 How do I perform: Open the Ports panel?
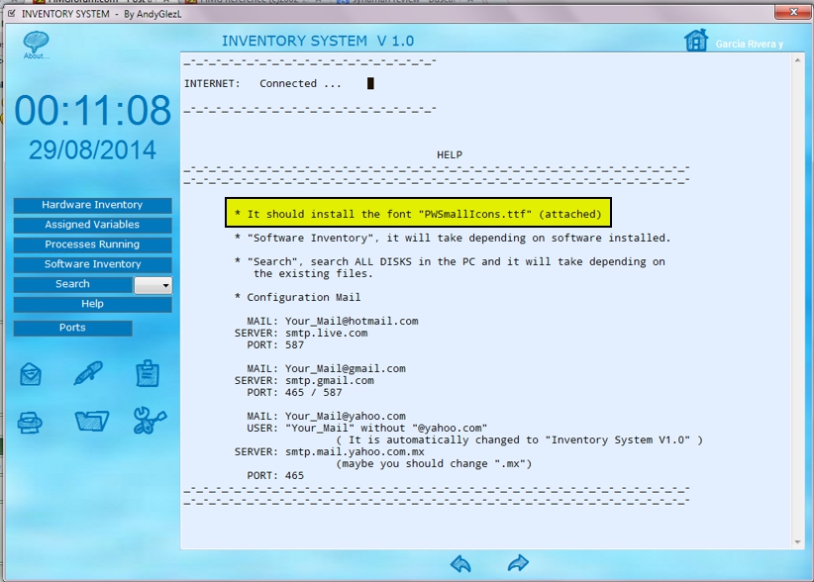tap(72, 328)
